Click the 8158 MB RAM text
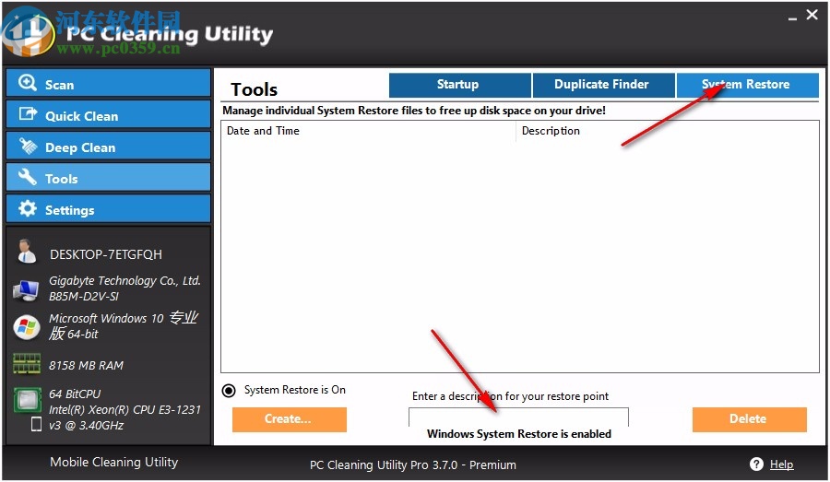Viewport: 830px width, 482px height. coord(86,365)
